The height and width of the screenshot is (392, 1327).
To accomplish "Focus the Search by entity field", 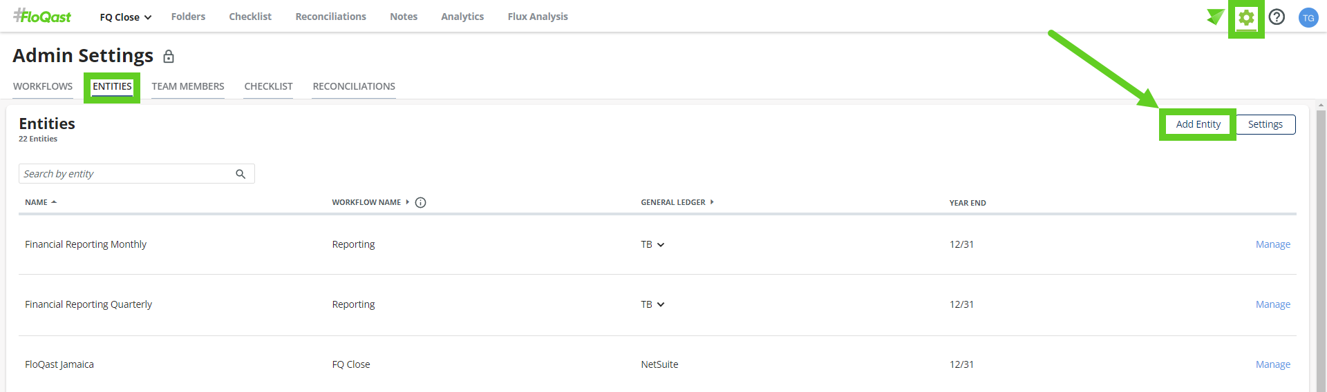I will pyautogui.click(x=136, y=174).
